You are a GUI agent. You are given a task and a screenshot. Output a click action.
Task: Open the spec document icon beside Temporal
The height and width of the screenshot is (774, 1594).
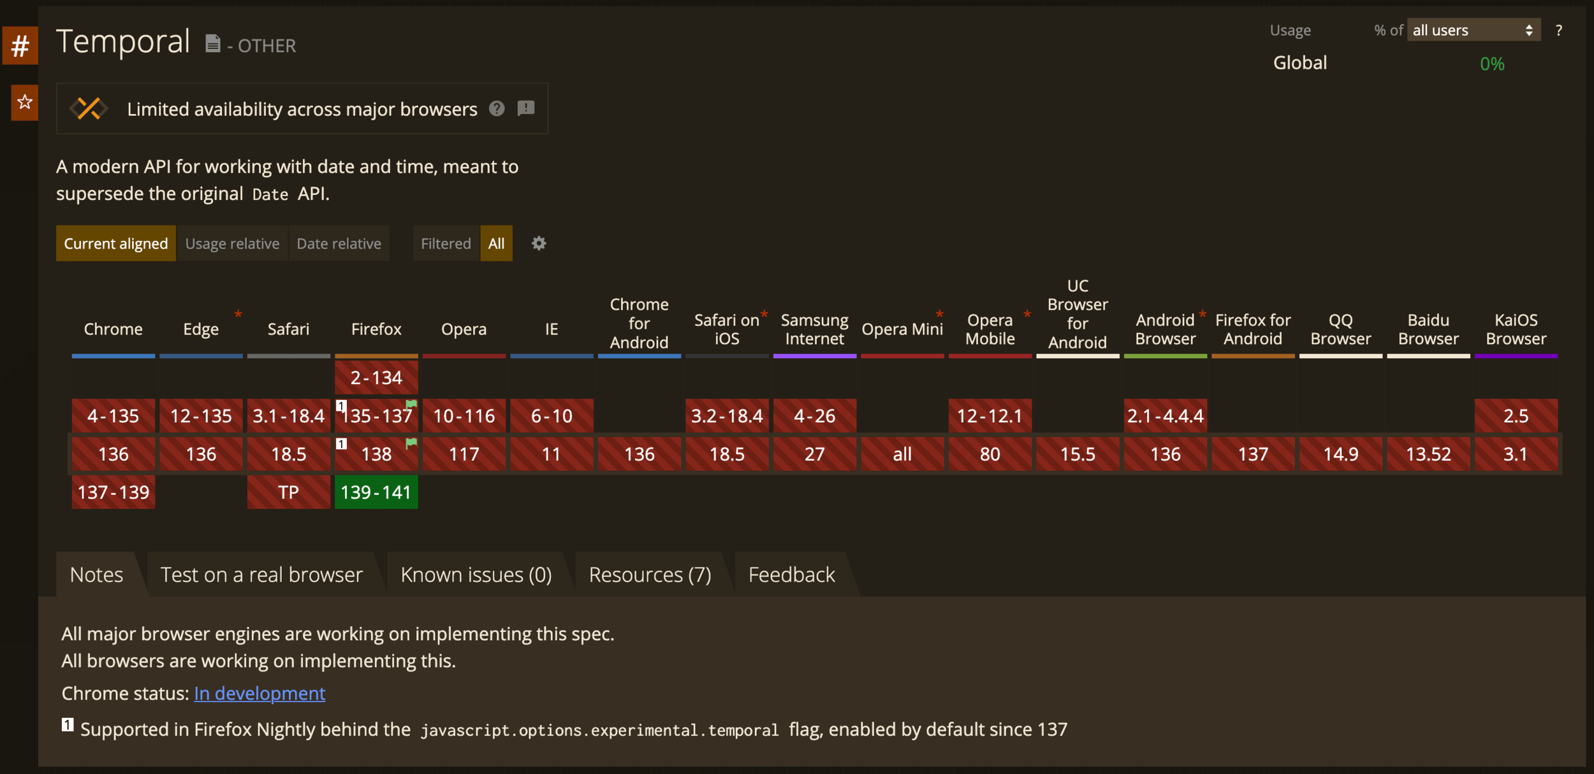pyautogui.click(x=213, y=44)
